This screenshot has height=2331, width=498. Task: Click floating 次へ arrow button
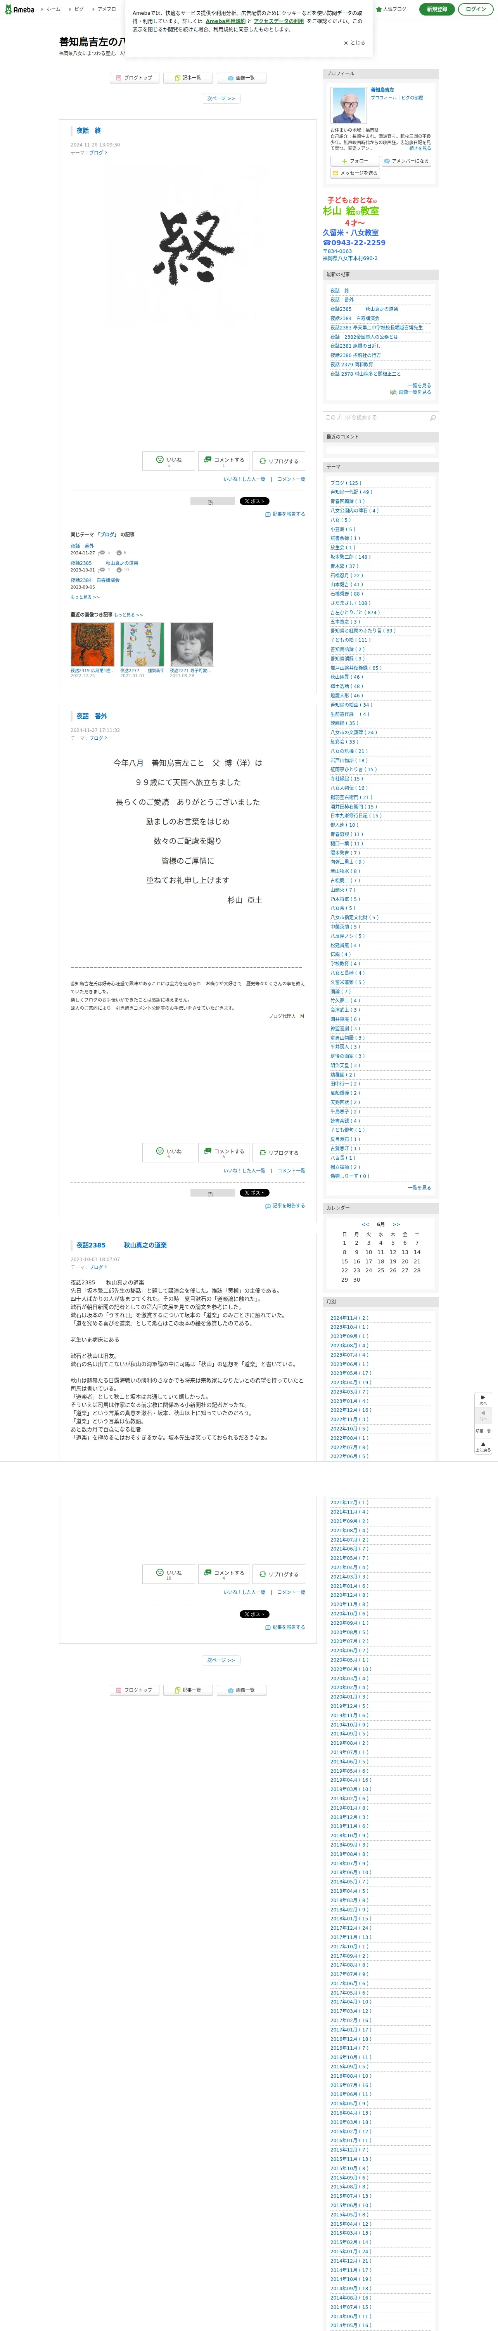click(x=484, y=1400)
